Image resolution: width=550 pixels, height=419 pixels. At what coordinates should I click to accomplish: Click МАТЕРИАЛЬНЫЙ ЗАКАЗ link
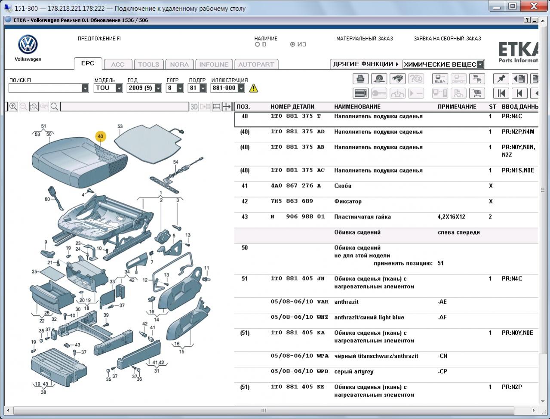point(365,39)
